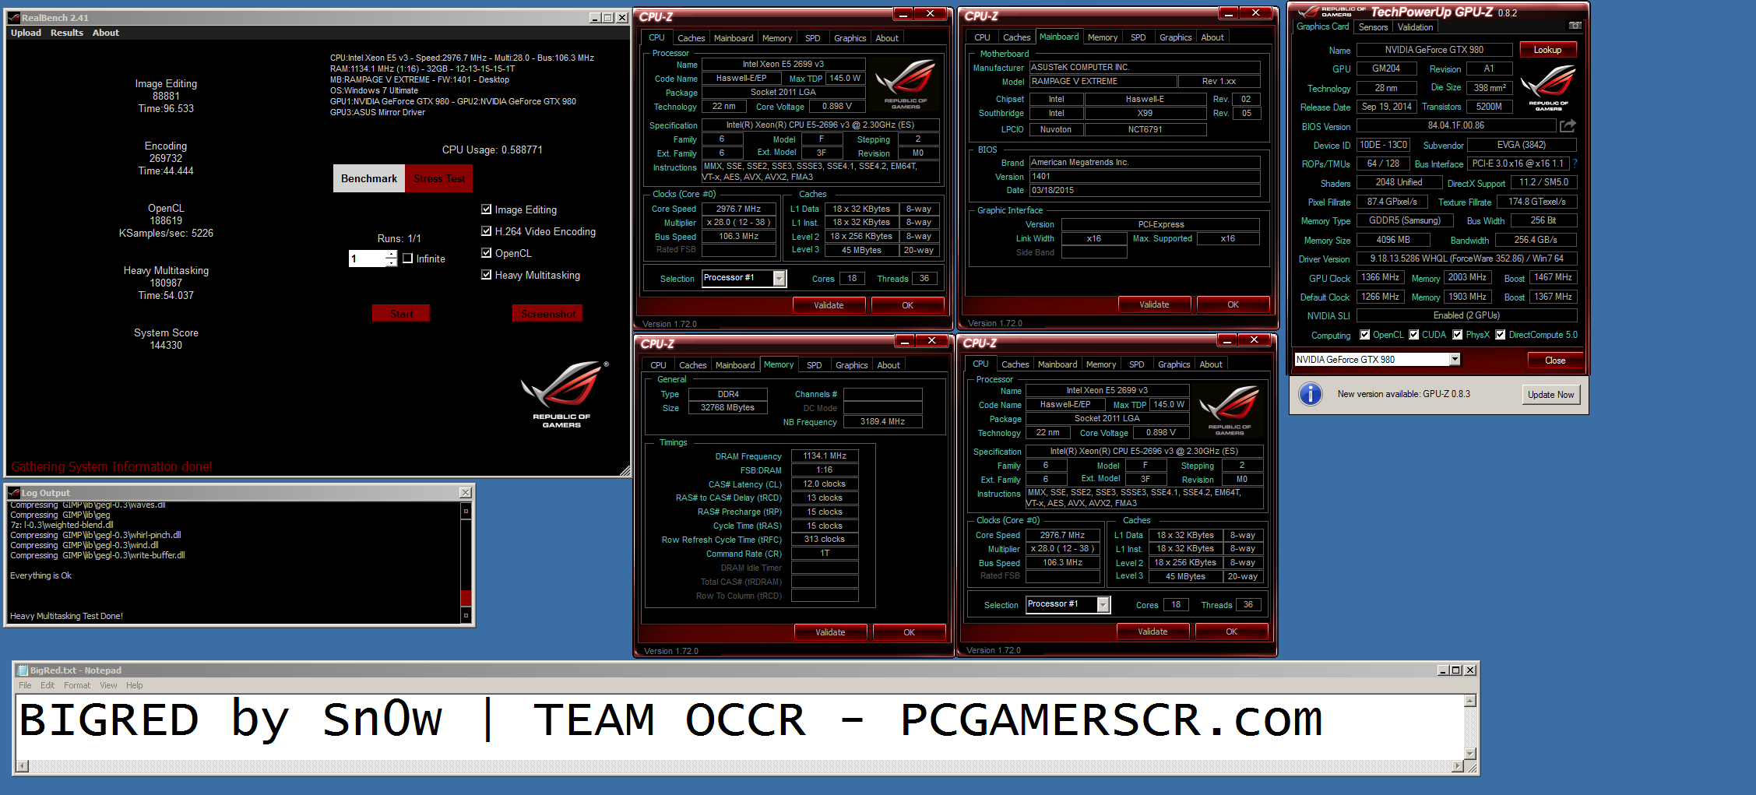Screen dimensions: 1756x795
Task: Click the question mark next to Bus Interface
Action: click(x=1575, y=164)
